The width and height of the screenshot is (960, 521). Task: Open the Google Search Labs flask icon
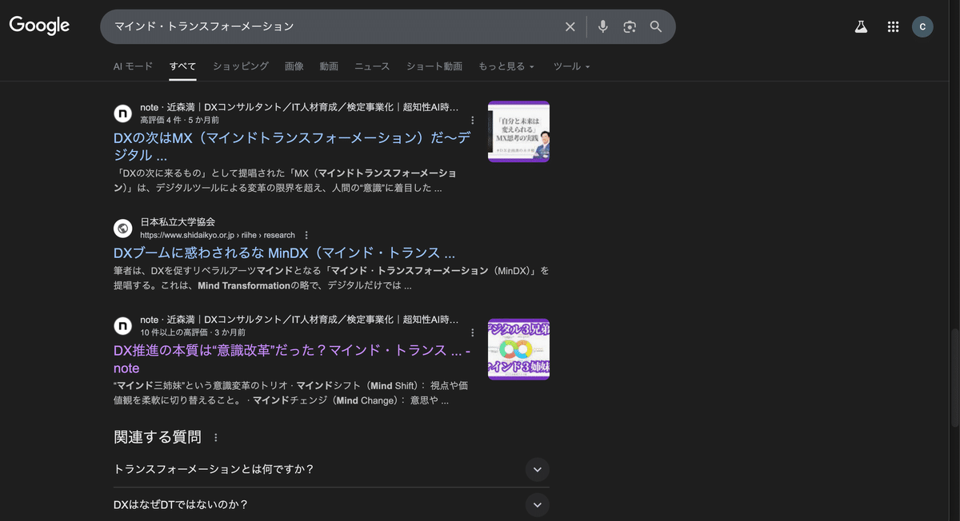860,26
